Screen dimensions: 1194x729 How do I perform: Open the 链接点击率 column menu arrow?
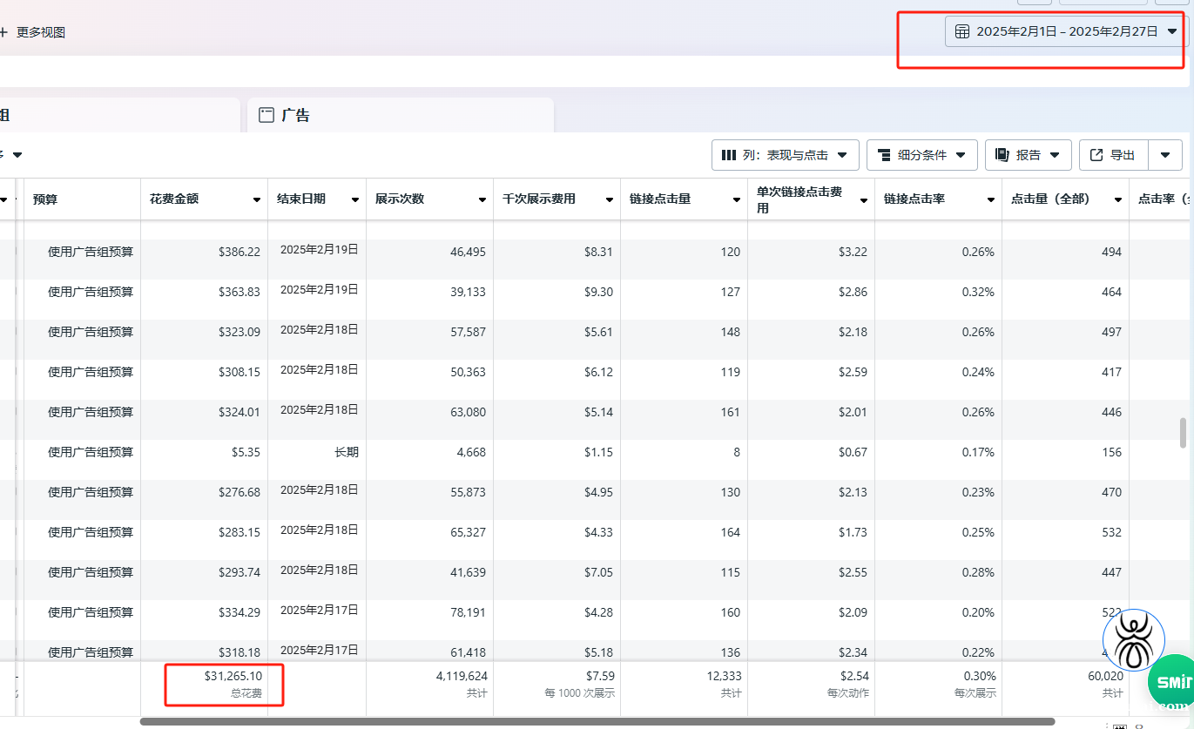point(991,199)
